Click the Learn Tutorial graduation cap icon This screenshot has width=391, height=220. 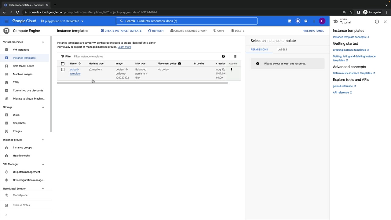[x=335, y=21]
